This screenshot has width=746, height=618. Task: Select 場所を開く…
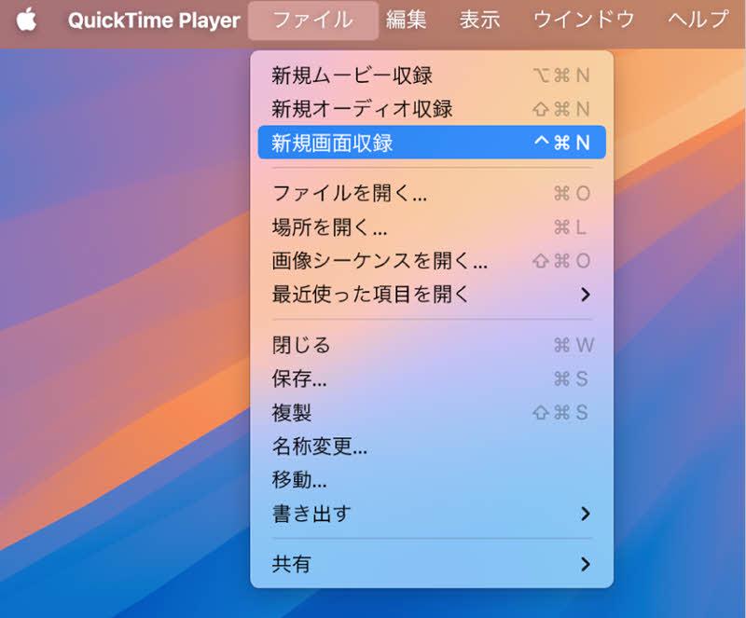pyautogui.click(x=432, y=227)
